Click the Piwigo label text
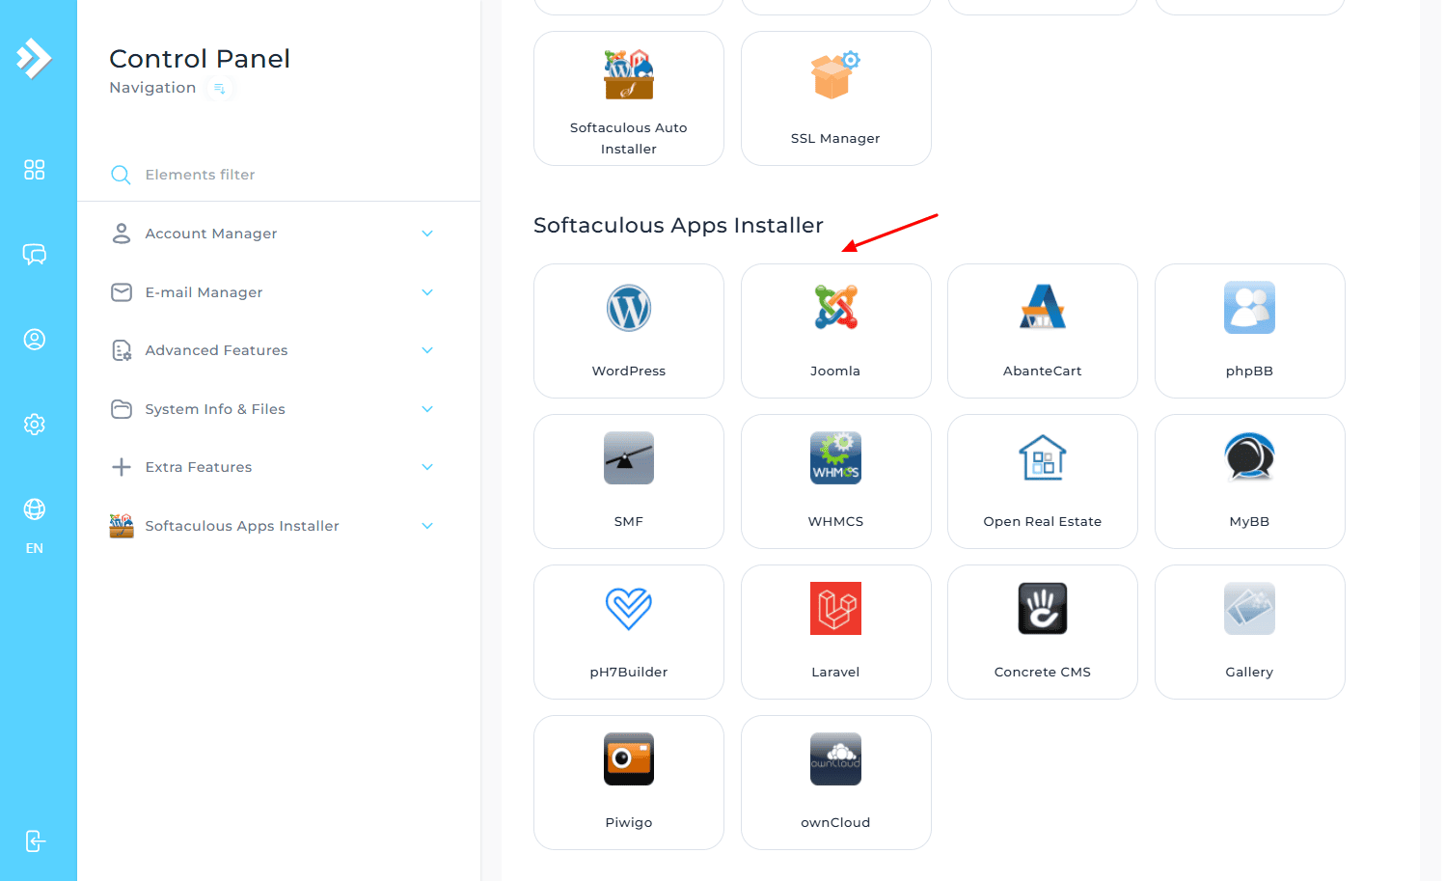Screen dimensions: 1445x881 click(629, 823)
